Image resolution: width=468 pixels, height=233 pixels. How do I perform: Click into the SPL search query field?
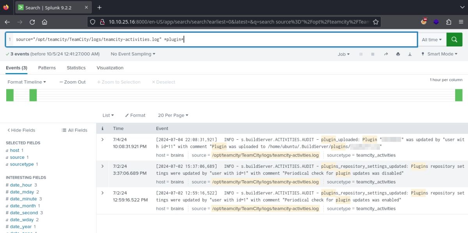point(215,40)
